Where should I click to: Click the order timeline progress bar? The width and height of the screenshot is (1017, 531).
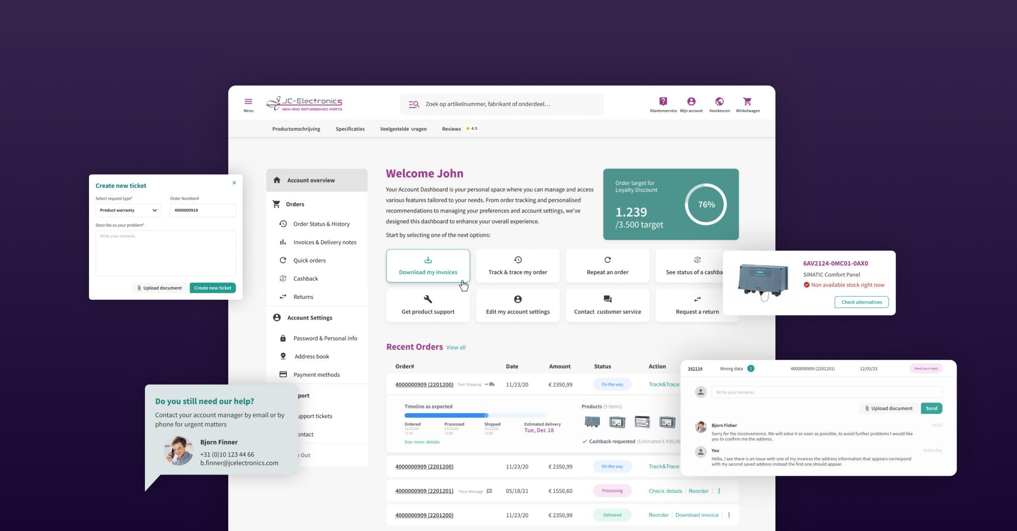[x=474, y=416]
